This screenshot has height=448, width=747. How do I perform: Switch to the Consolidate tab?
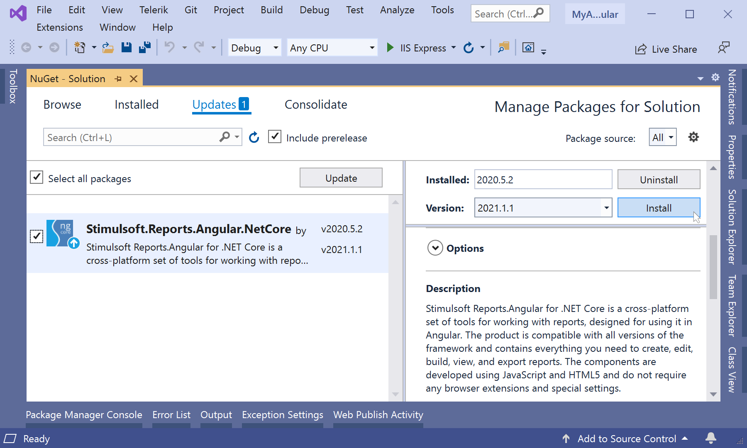[316, 105]
